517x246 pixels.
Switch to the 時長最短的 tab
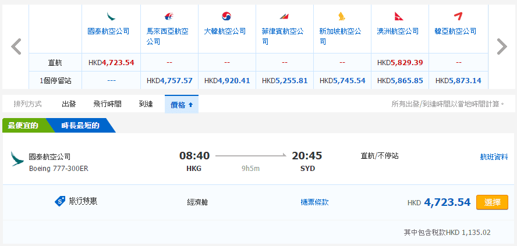80,125
